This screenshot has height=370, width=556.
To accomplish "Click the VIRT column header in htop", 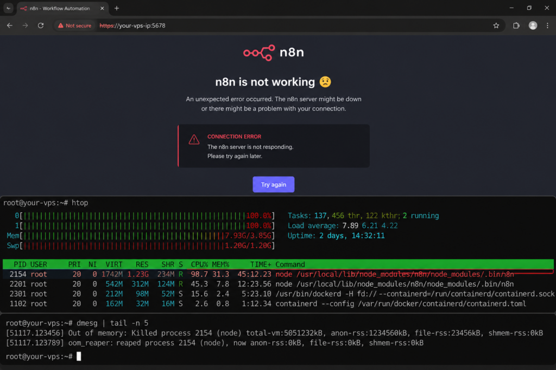I will (x=114, y=264).
